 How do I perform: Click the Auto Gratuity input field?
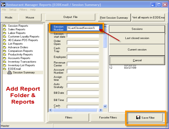pos(83,86)
